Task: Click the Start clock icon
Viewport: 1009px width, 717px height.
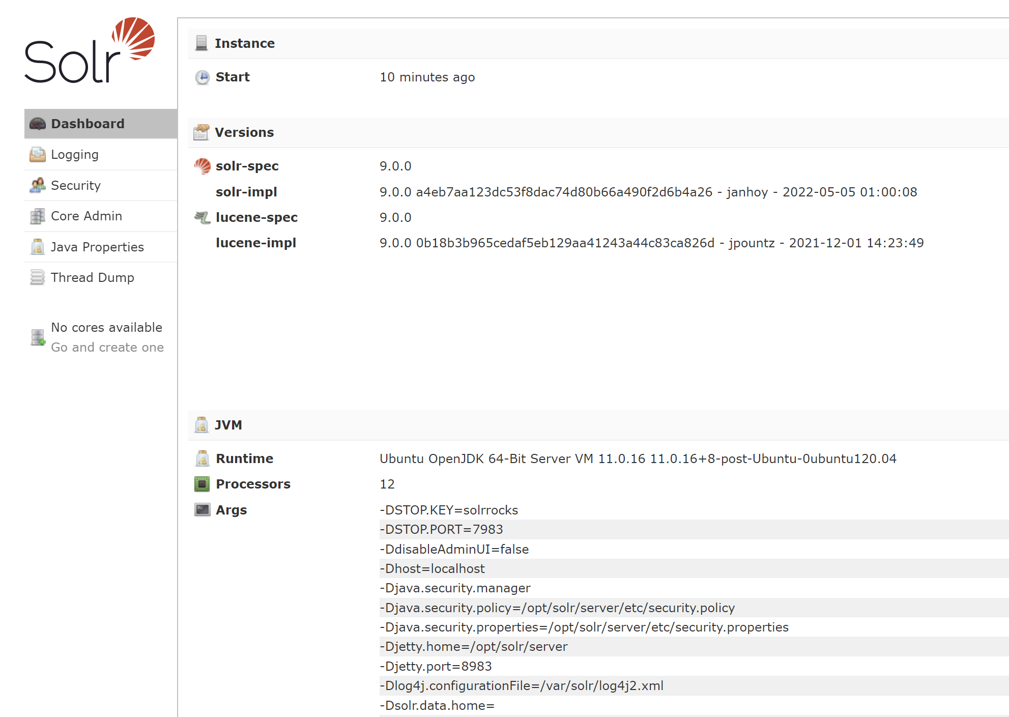Action: [203, 77]
